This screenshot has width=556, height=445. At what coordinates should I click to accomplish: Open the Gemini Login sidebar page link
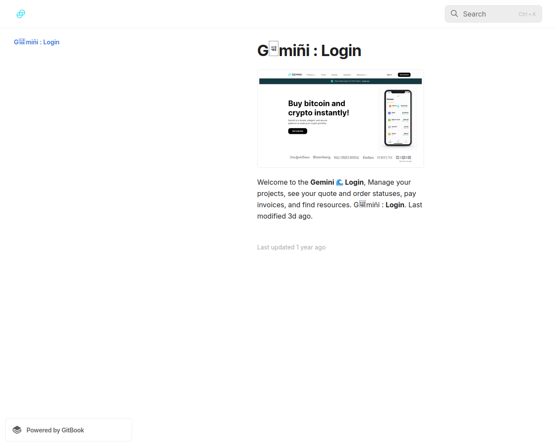pos(36,42)
